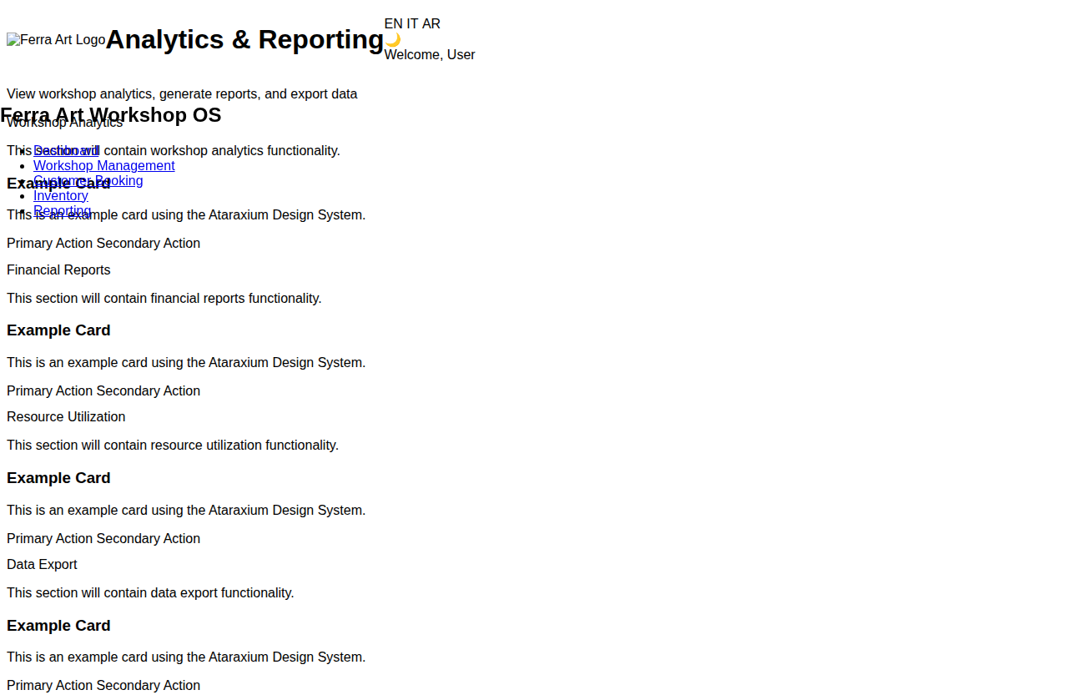1068x700 pixels.
Task: Toggle dark mode with the moon icon
Action: click(392, 39)
